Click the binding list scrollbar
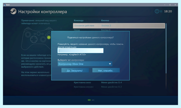Screen dimensions: 181x108 166,48
